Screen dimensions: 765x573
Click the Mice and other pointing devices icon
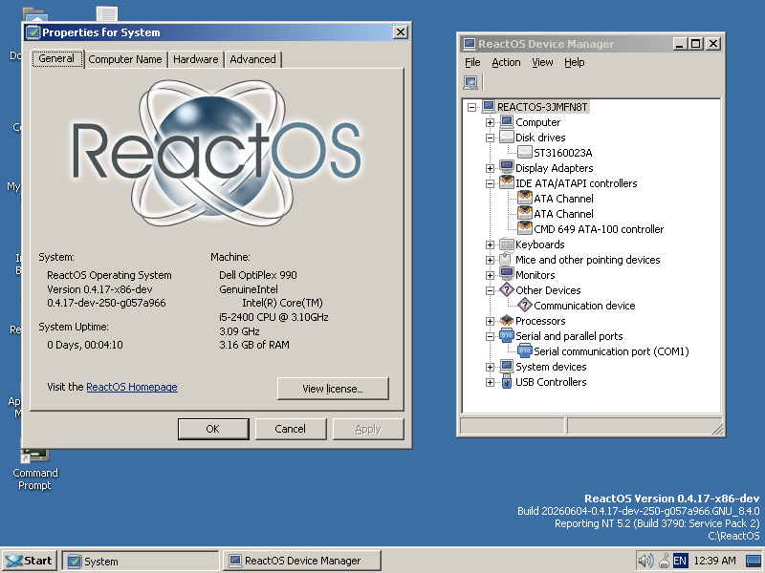coord(507,259)
